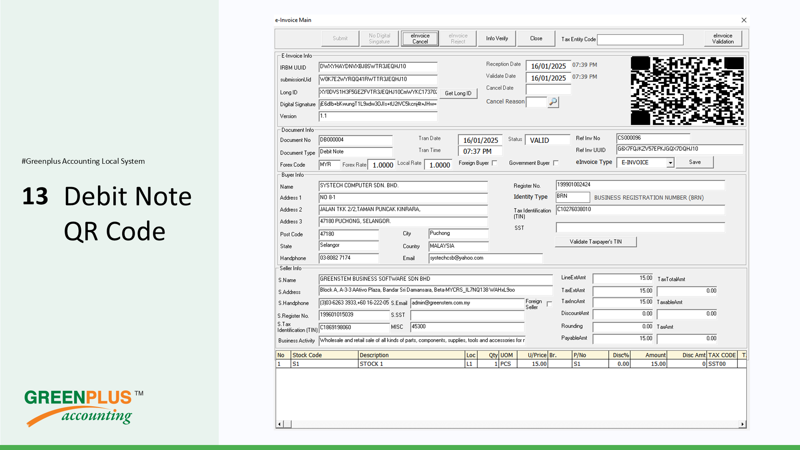Viewport: 800px width, 450px height.
Task: Select the STOCK 1 description cell
Action: (411, 364)
